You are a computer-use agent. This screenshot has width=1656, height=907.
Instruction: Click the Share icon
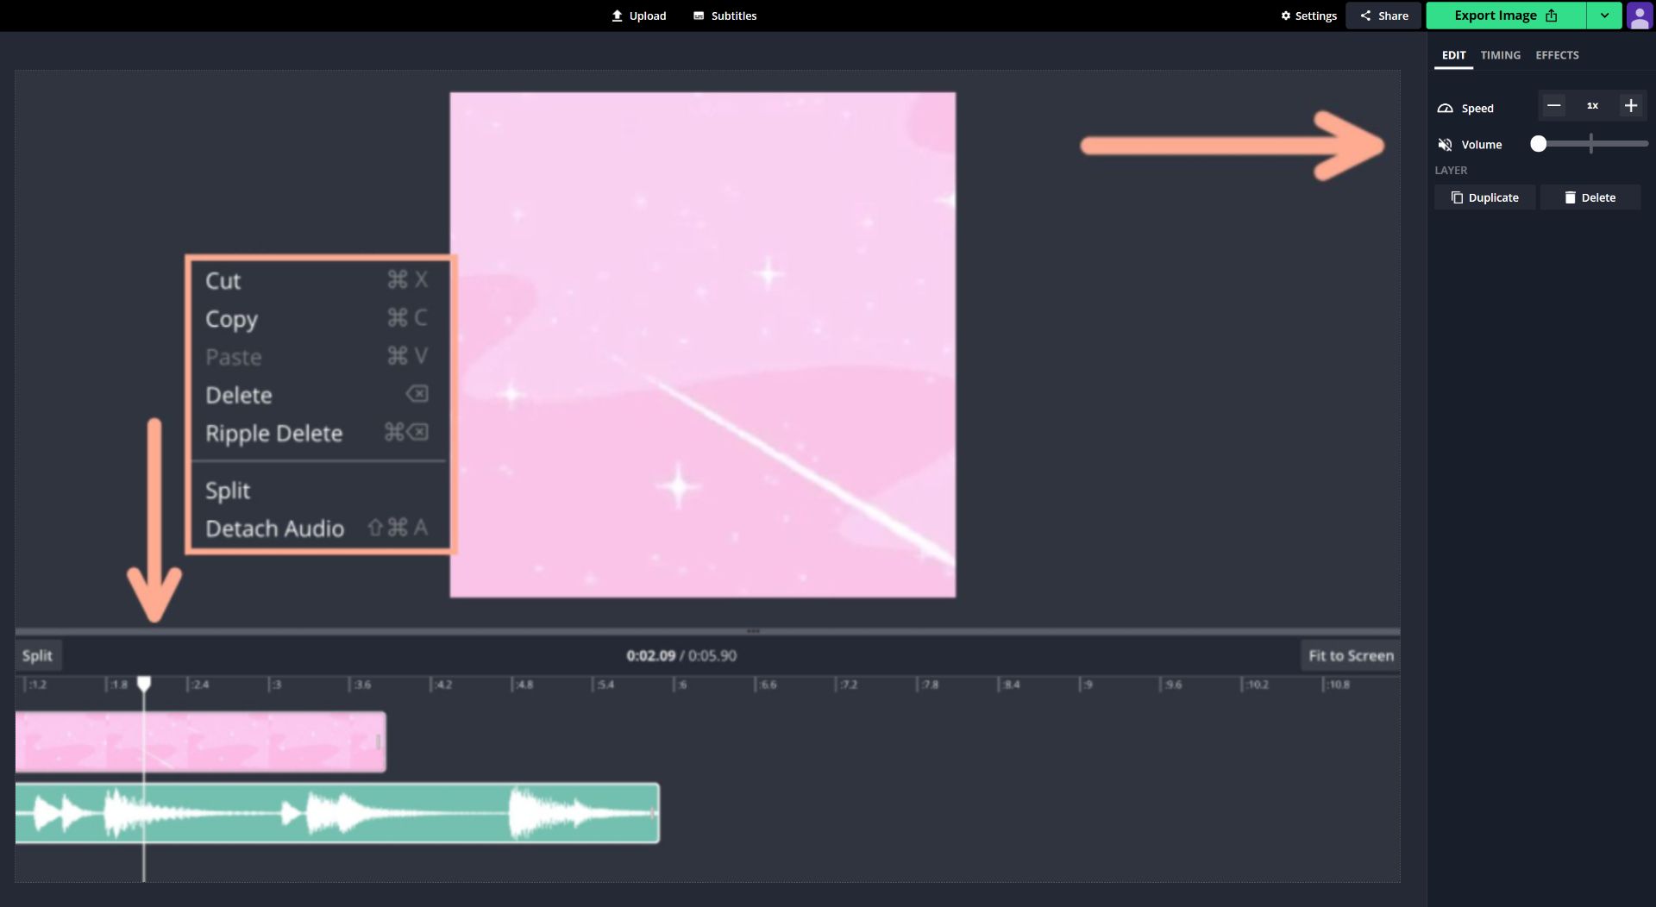(x=1366, y=15)
